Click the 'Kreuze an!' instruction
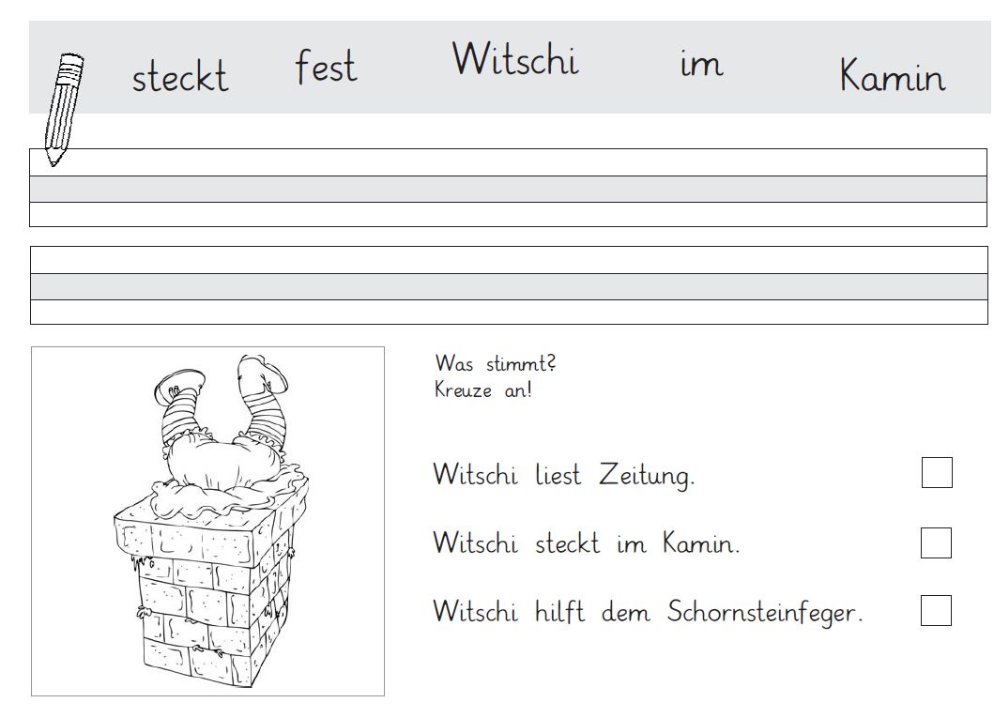This screenshot has height=718, width=994. pos(483,390)
